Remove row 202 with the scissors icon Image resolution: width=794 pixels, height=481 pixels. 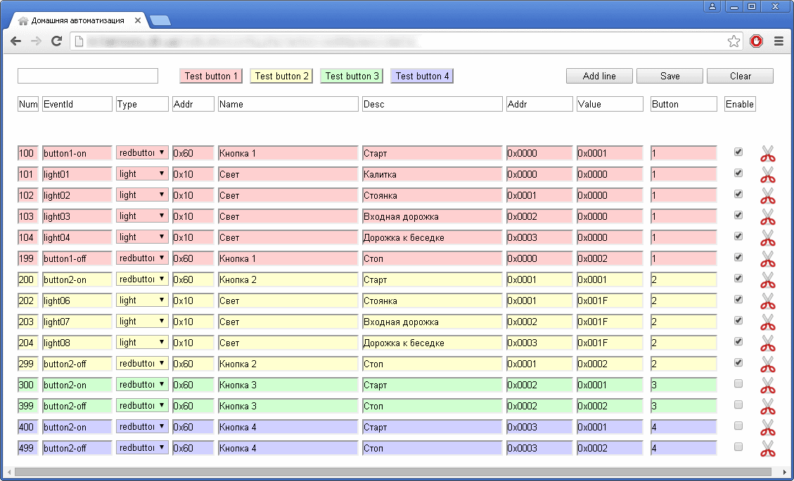pos(768,301)
